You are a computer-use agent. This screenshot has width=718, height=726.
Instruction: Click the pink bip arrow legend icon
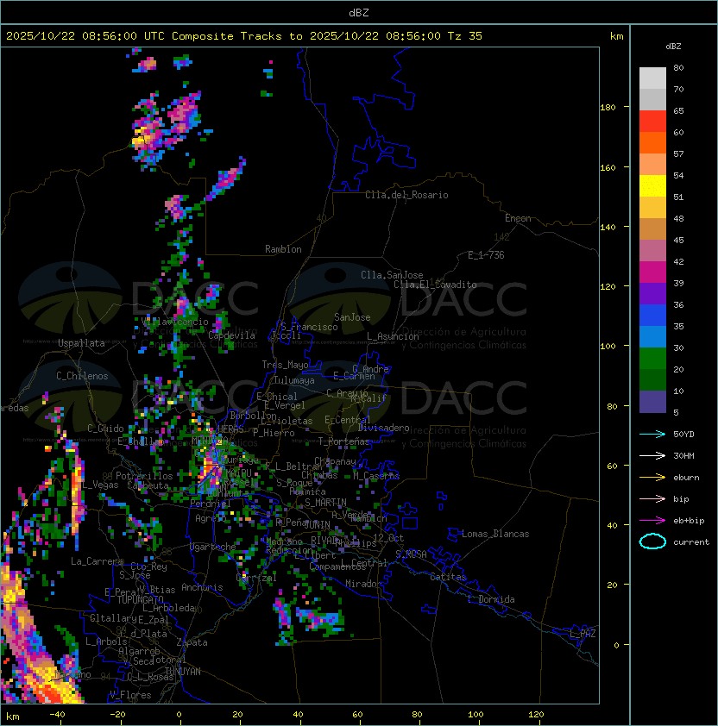point(652,498)
